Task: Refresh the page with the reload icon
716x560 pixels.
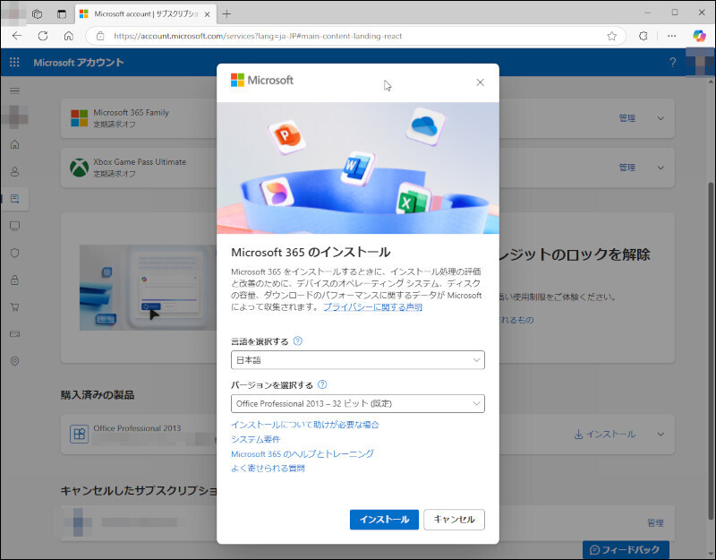Action: (x=43, y=36)
